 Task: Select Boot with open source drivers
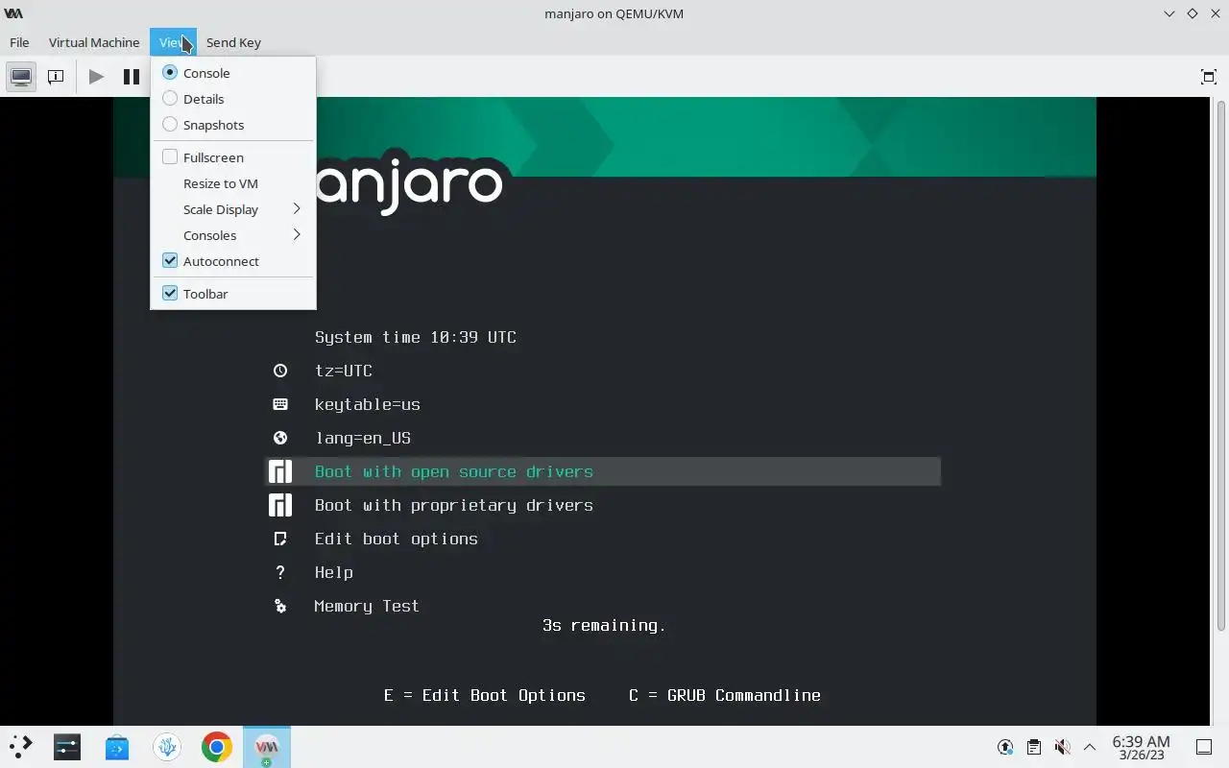[x=603, y=471]
